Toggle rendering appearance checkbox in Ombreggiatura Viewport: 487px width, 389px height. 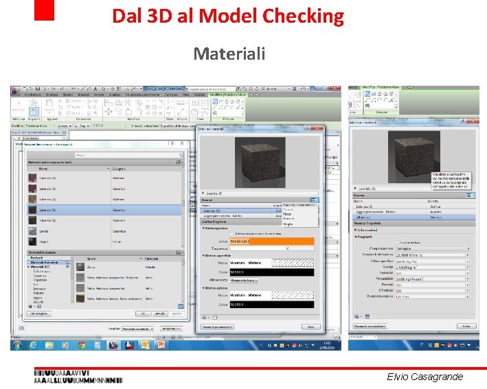tap(231, 233)
